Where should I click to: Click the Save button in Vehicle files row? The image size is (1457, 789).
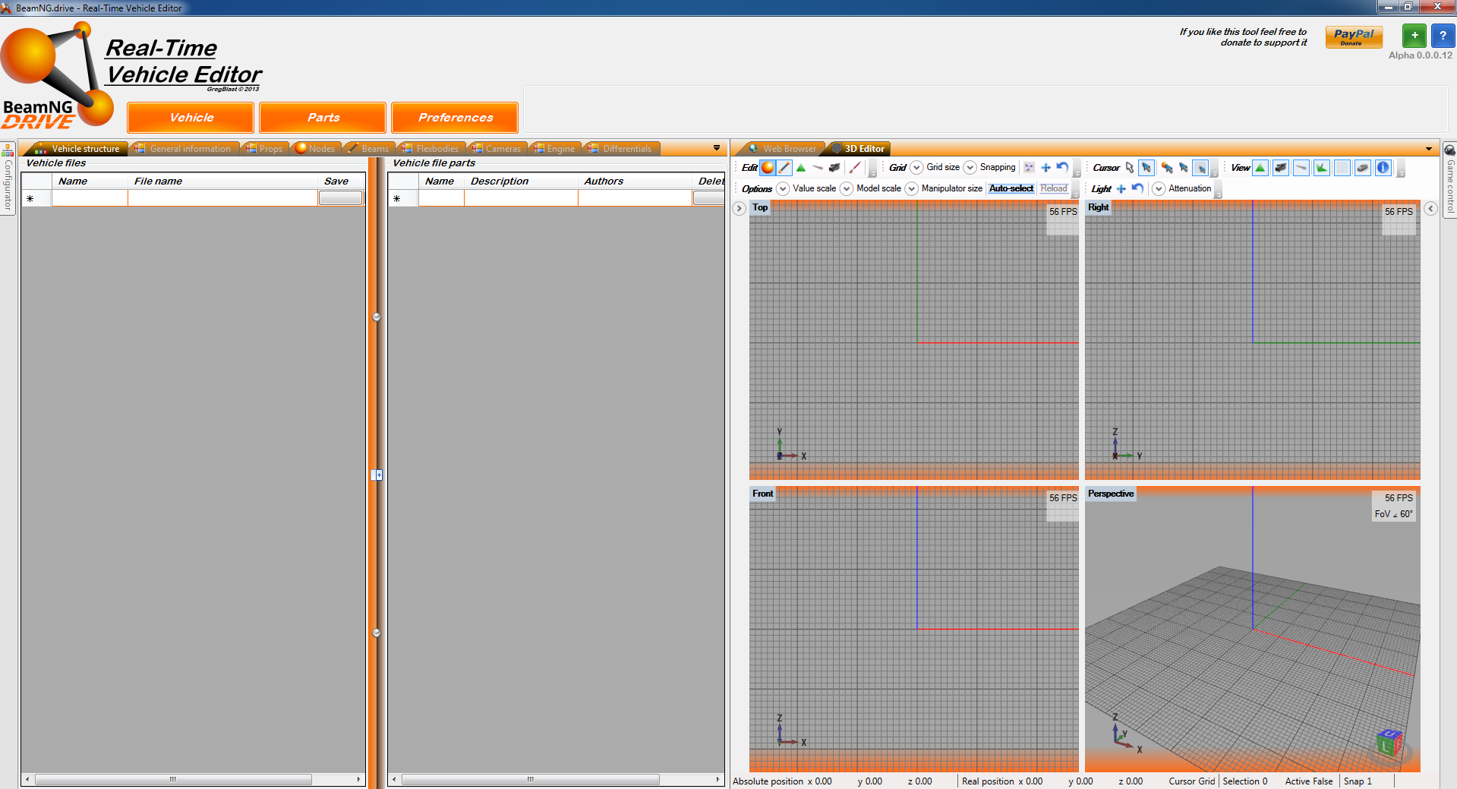click(340, 198)
